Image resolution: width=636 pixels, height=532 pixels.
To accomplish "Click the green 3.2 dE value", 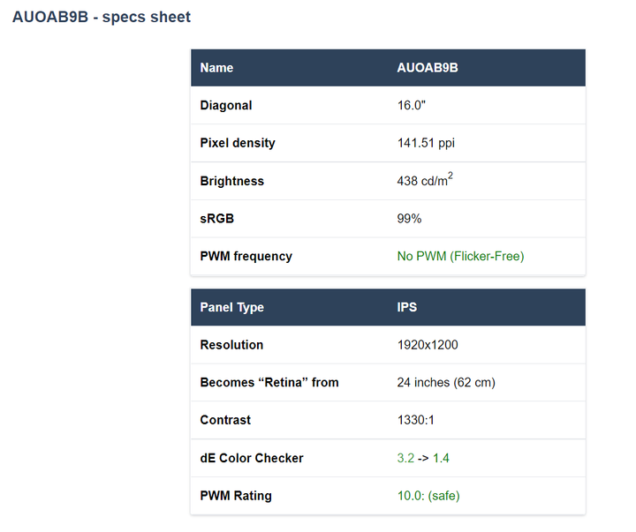I will click(x=405, y=458).
